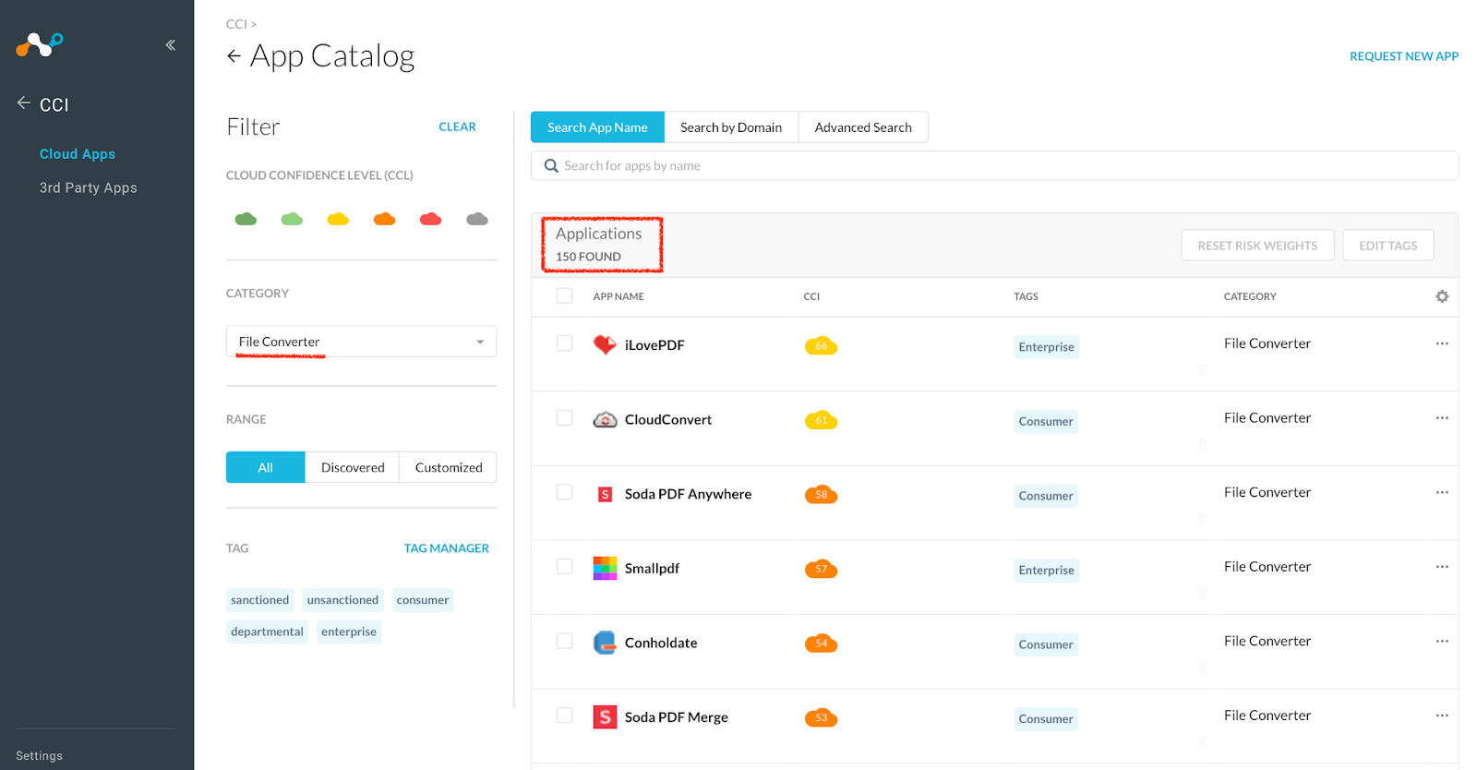The width and height of the screenshot is (1477, 770).
Task: Click the Soda PDF Merge icon
Action: [605, 716]
